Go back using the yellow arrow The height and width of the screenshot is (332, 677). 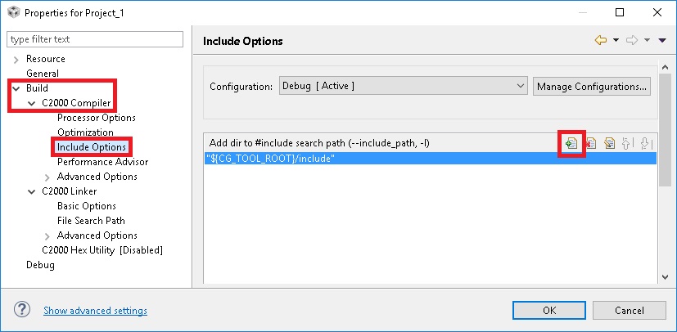600,40
